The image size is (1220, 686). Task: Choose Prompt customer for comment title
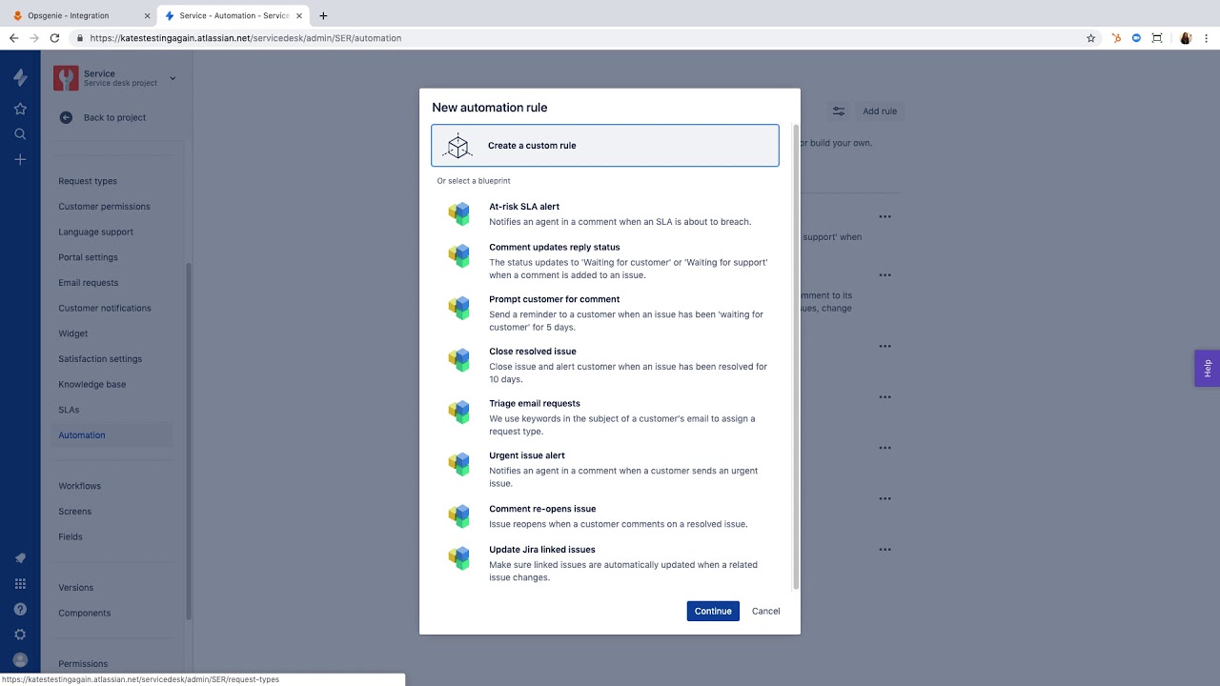[x=555, y=299]
